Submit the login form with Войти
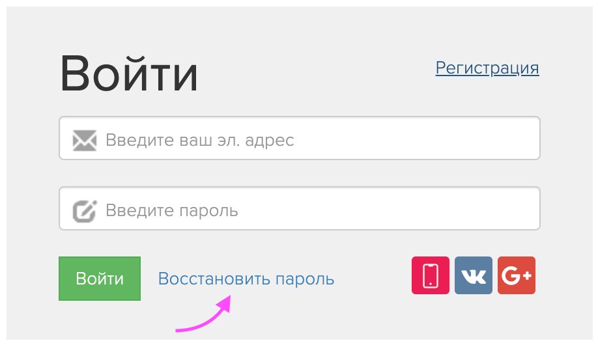Viewport: 598px width, 345px height. coord(100,279)
